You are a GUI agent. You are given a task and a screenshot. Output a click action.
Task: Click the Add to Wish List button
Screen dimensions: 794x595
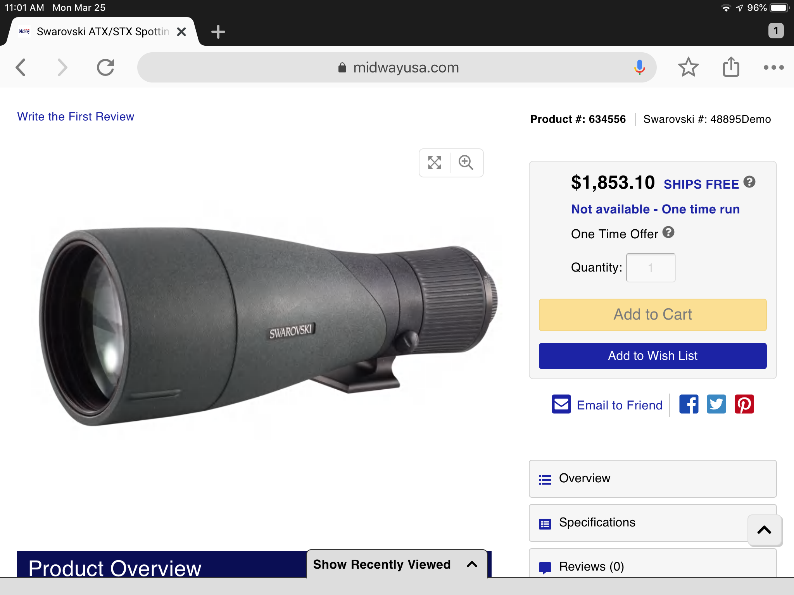(x=652, y=356)
